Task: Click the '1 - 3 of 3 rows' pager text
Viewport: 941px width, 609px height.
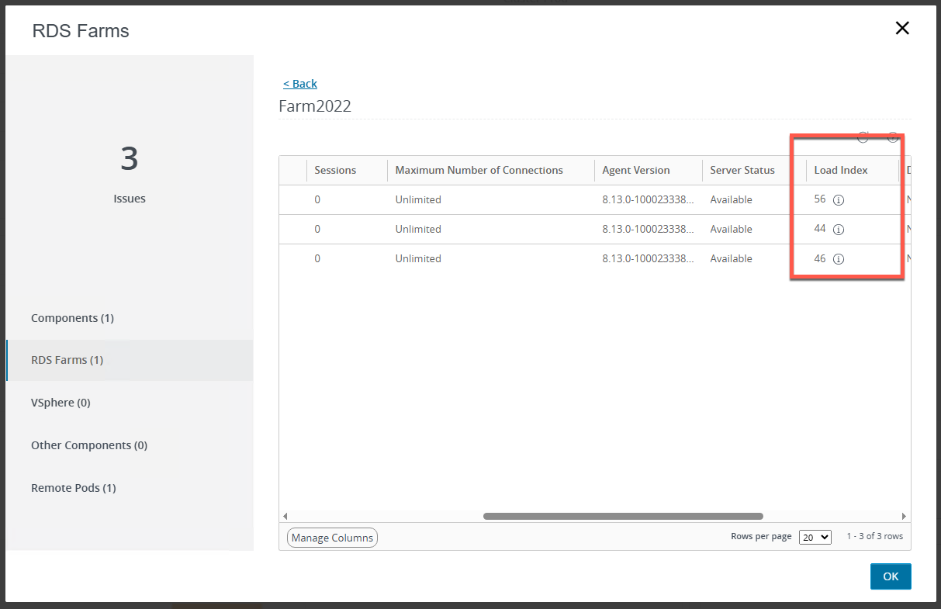Action: (x=875, y=536)
